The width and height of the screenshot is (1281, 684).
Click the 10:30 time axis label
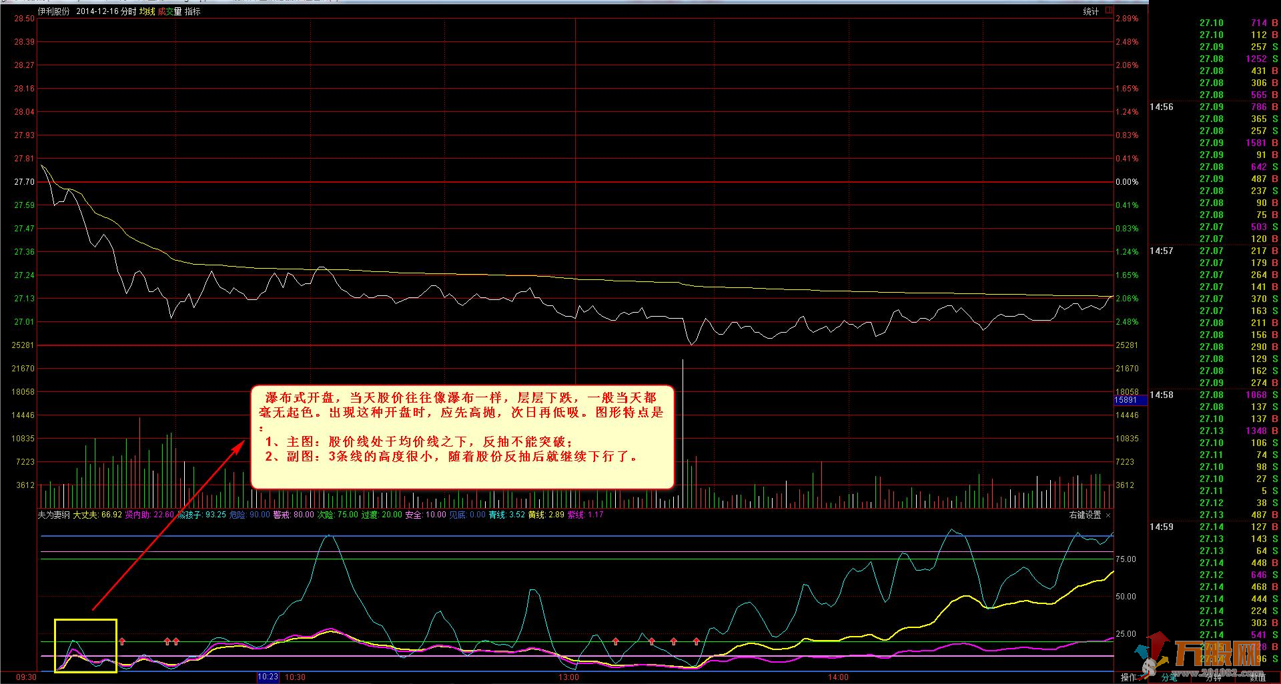[296, 677]
